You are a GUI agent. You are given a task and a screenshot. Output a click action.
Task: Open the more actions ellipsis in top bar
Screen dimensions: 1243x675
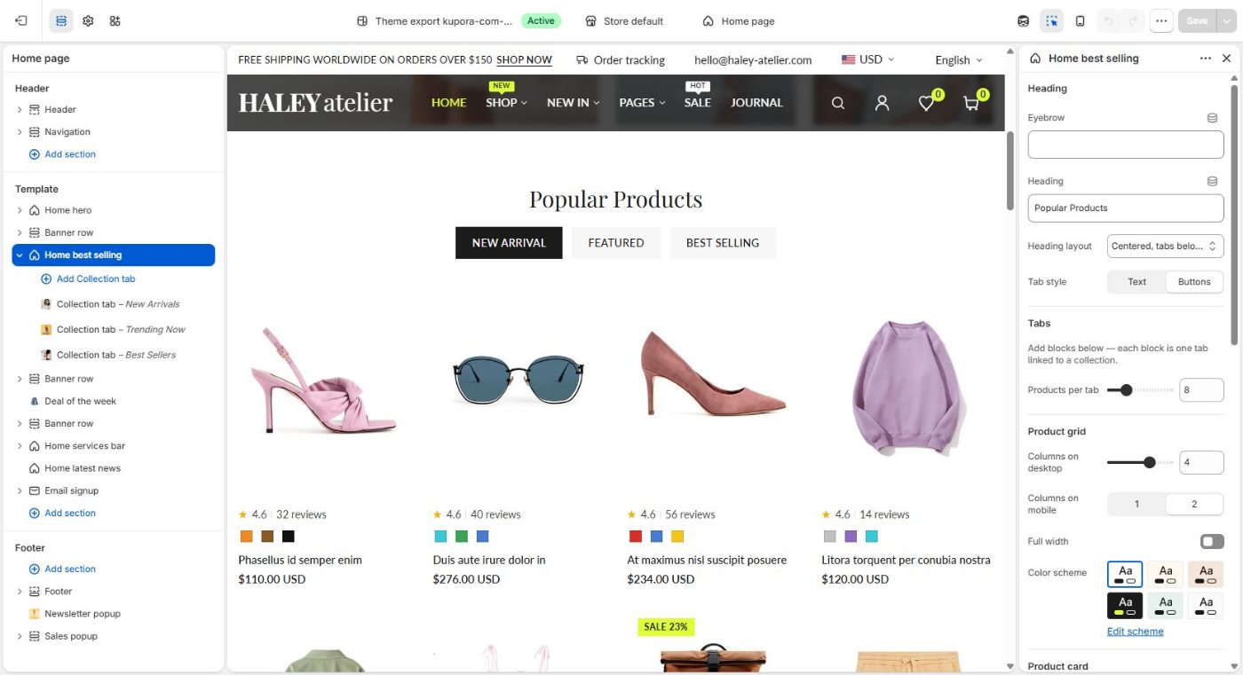click(1161, 20)
